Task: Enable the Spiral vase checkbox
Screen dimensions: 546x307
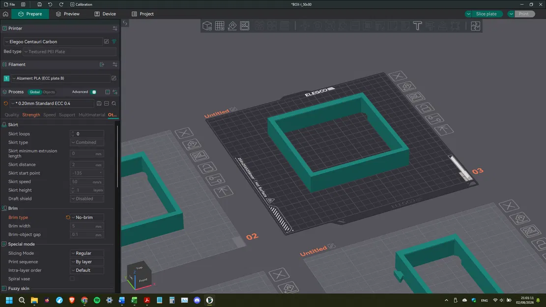Action: (x=72, y=279)
